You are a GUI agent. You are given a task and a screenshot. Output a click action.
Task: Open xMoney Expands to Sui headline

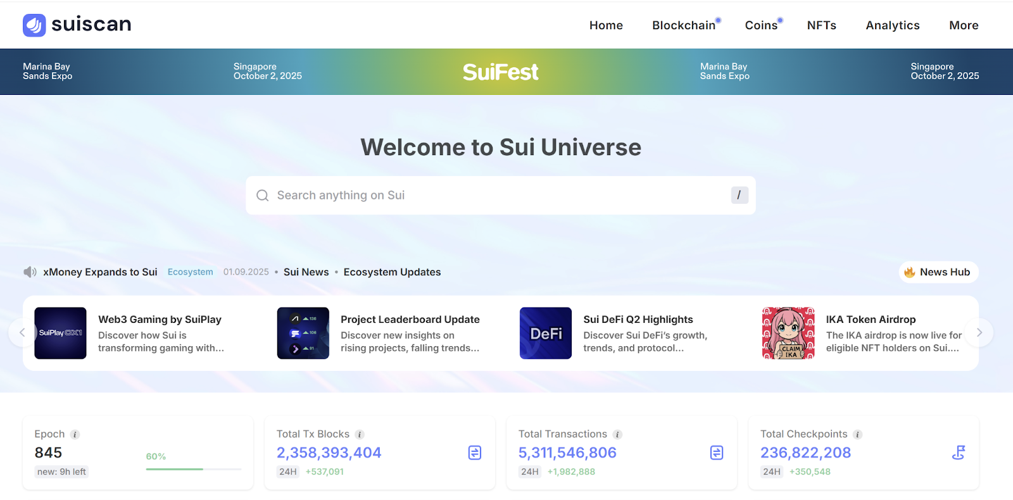click(x=100, y=272)
